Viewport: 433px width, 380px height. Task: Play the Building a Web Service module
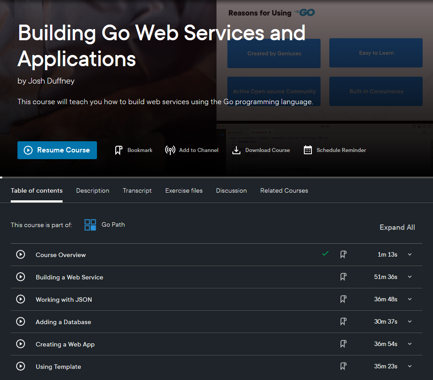[21, 277]
